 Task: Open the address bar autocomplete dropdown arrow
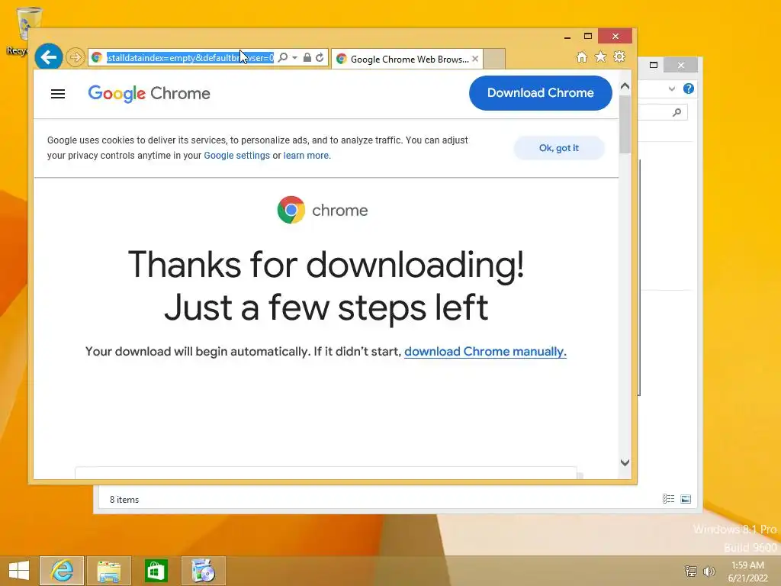pyautogui.click(x=295, y=57)
